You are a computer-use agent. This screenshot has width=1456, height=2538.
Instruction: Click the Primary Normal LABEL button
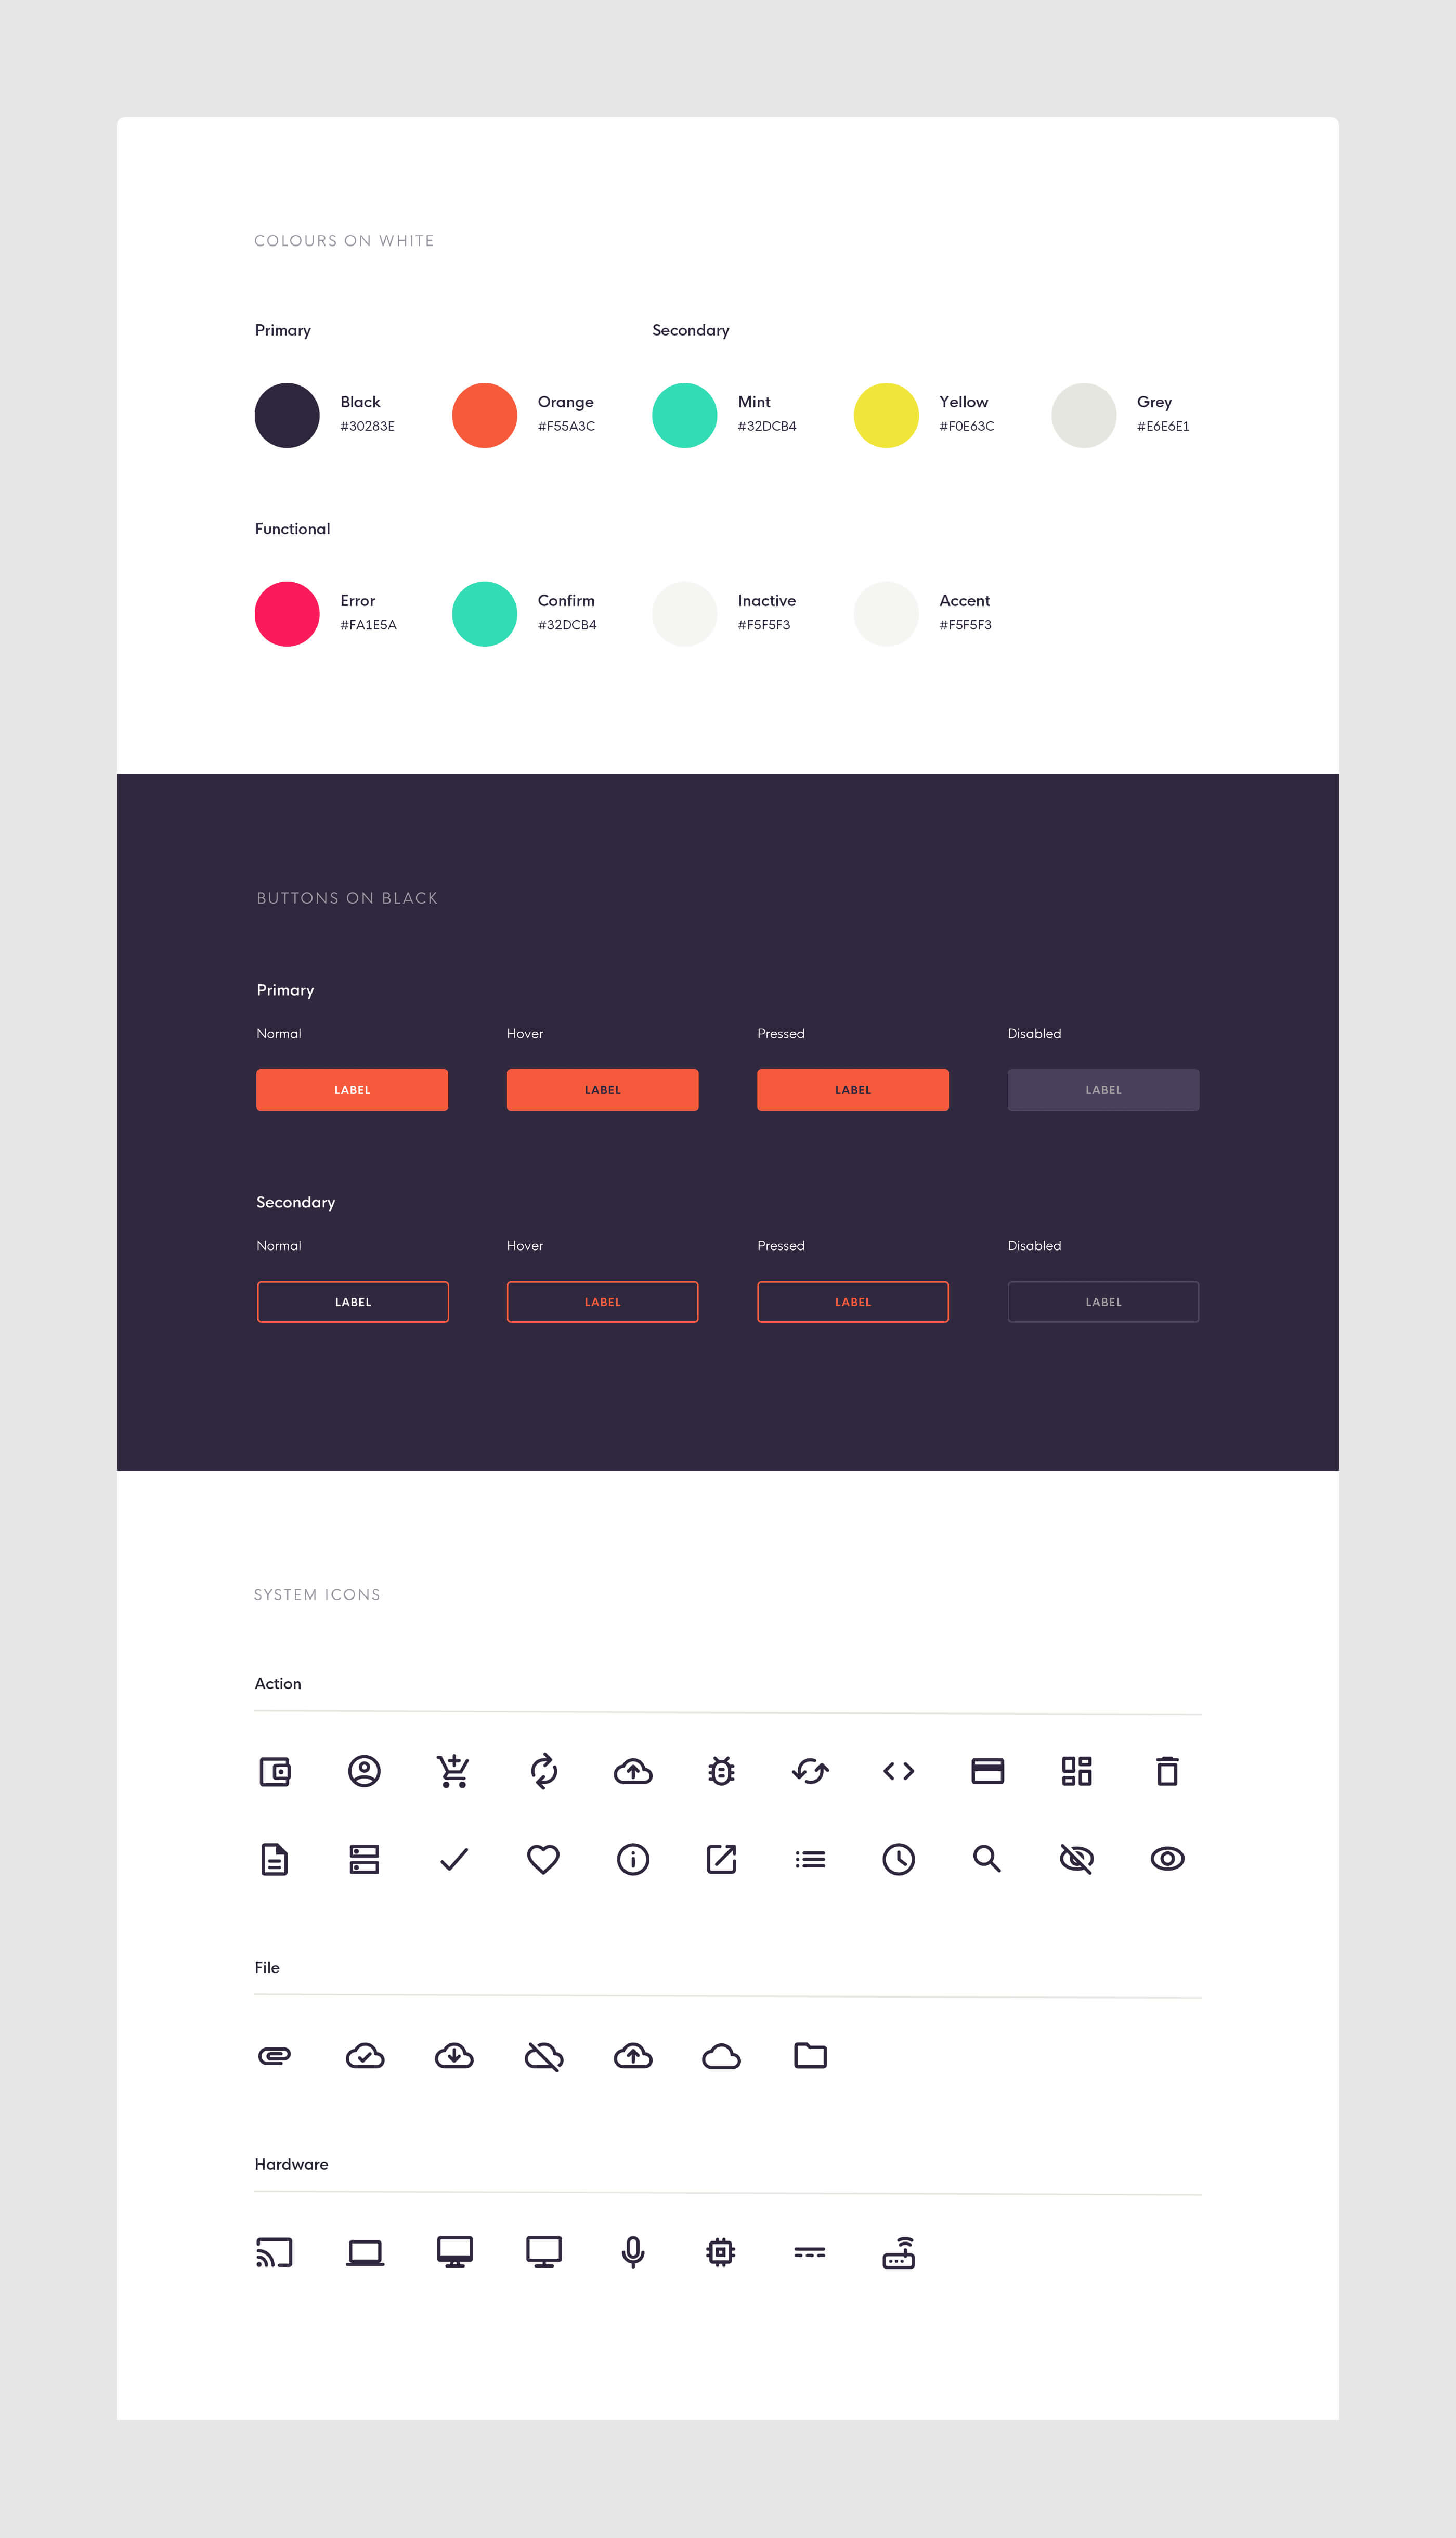point(354,1089)
